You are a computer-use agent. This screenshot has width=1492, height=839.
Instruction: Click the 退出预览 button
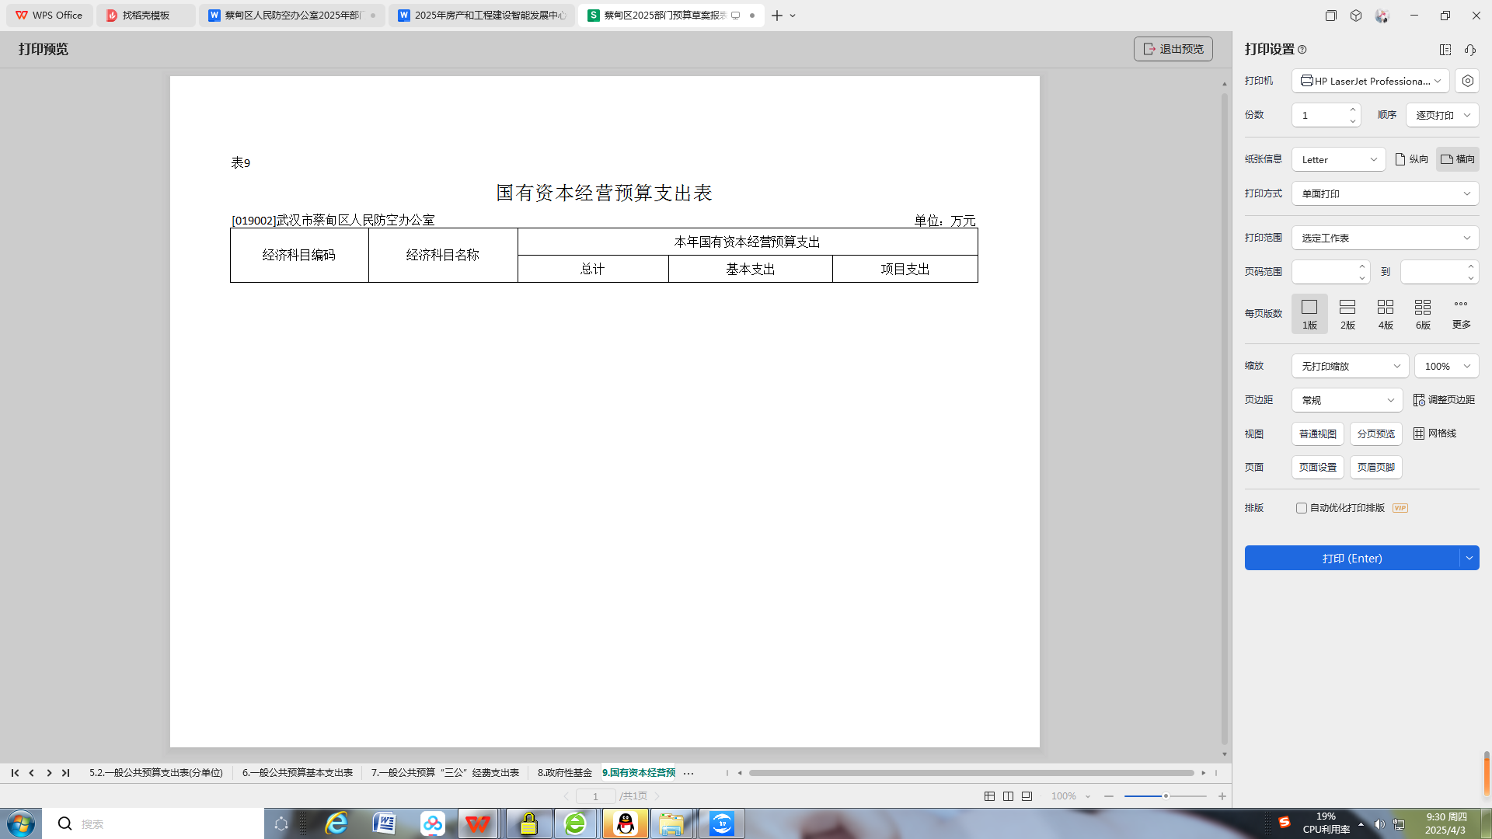pos(1173,49)
